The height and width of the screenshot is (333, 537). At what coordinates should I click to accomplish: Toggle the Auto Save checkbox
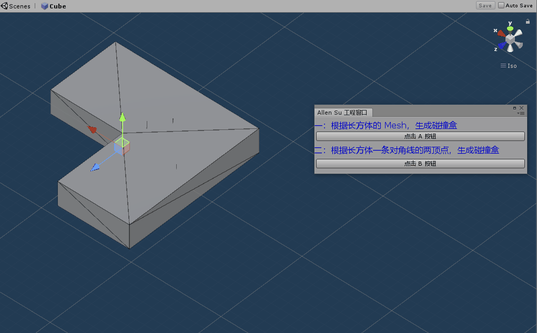501,5
